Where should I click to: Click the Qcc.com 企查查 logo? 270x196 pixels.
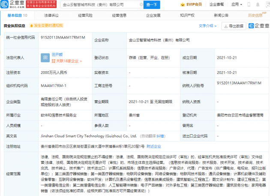coord(12,5)
